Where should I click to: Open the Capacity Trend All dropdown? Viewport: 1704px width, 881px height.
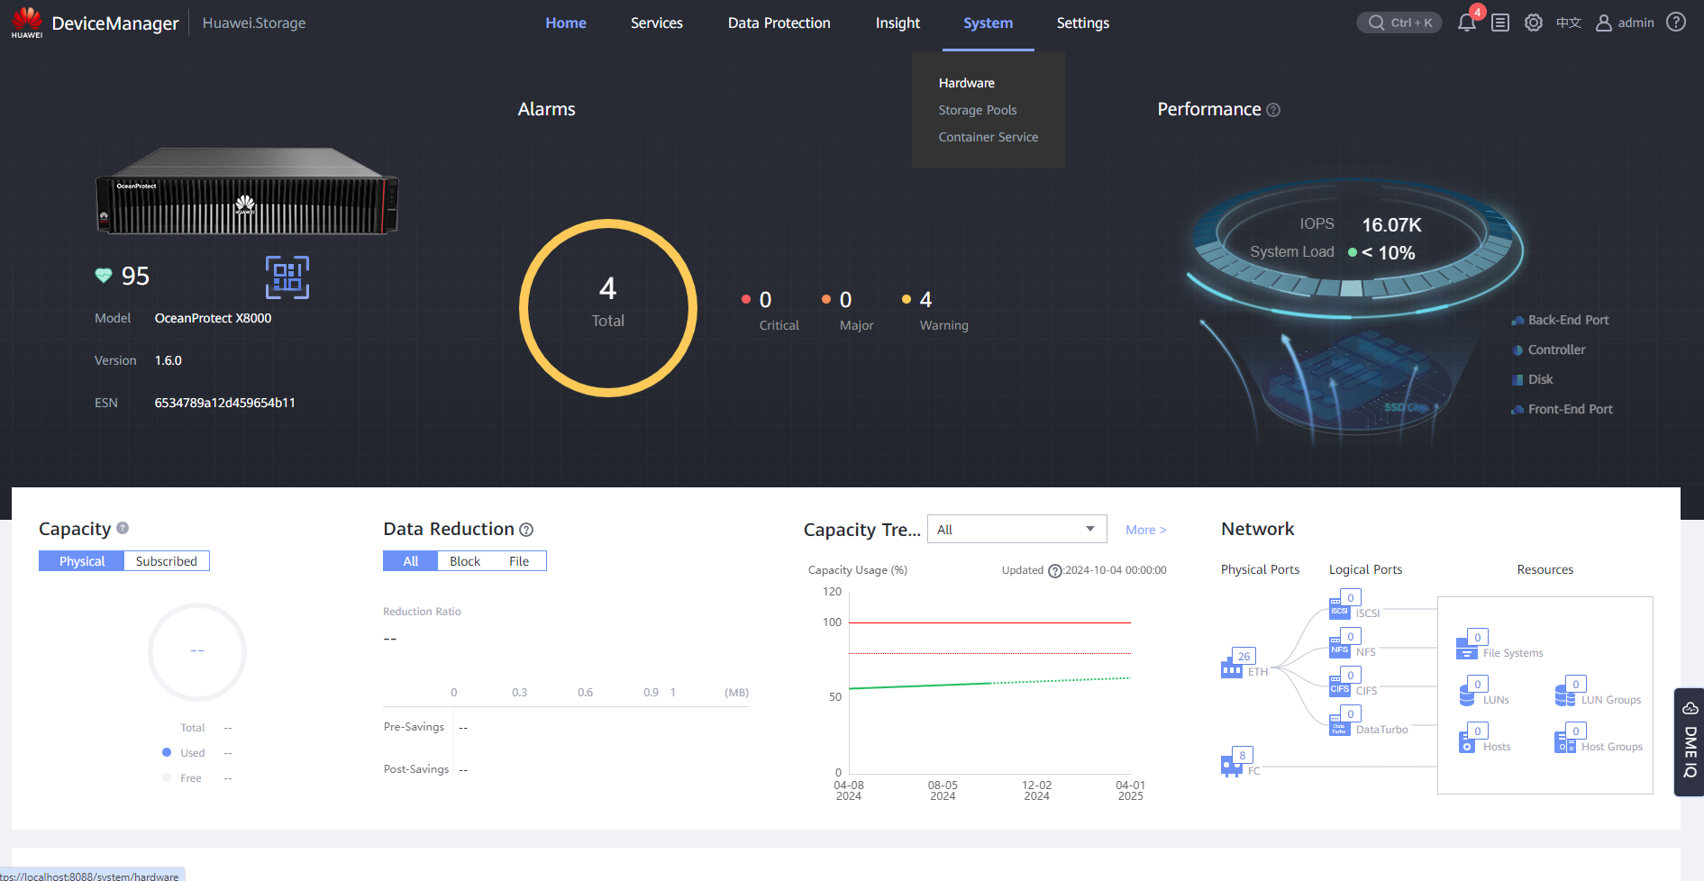point(1017,530)
